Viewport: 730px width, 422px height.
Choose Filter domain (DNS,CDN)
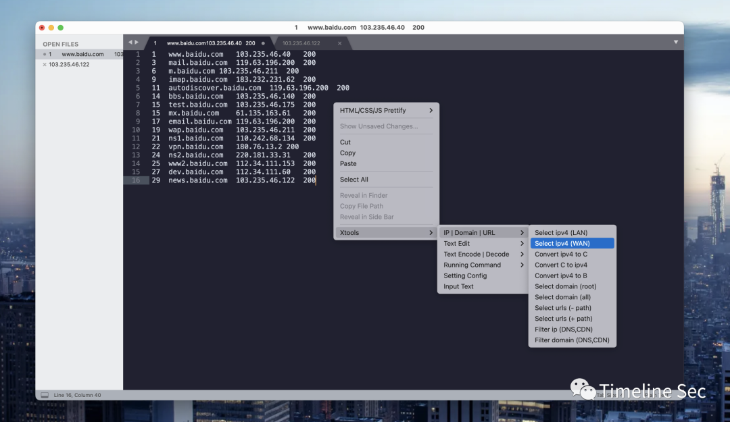pos(573,340)
